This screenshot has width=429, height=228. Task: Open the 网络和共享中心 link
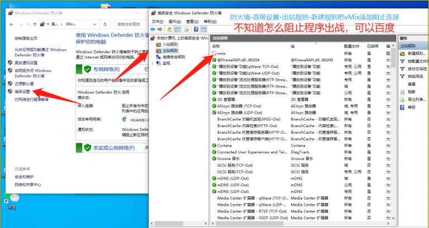[x=28, y=185]
